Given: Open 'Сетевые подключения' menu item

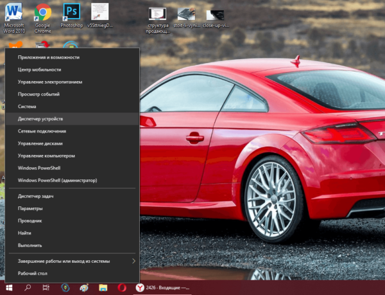Looking at the screenshot, I should coord(73,131).
